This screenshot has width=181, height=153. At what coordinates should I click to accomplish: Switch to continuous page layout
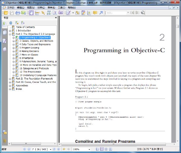click(x=102, y=149)
